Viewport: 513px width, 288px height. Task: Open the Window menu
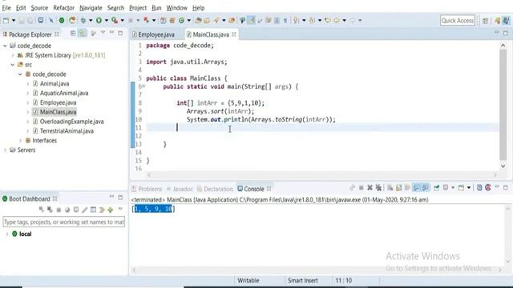tap(176, 8)
